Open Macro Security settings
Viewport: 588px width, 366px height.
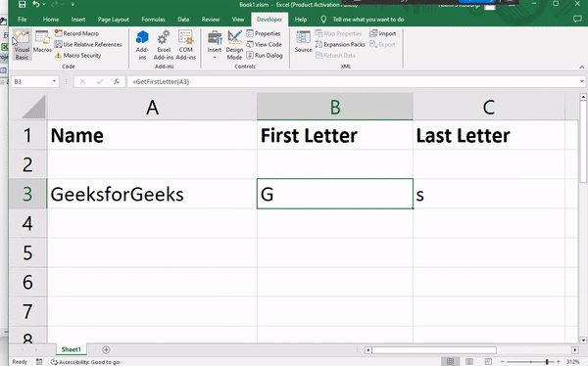point(78,55)
